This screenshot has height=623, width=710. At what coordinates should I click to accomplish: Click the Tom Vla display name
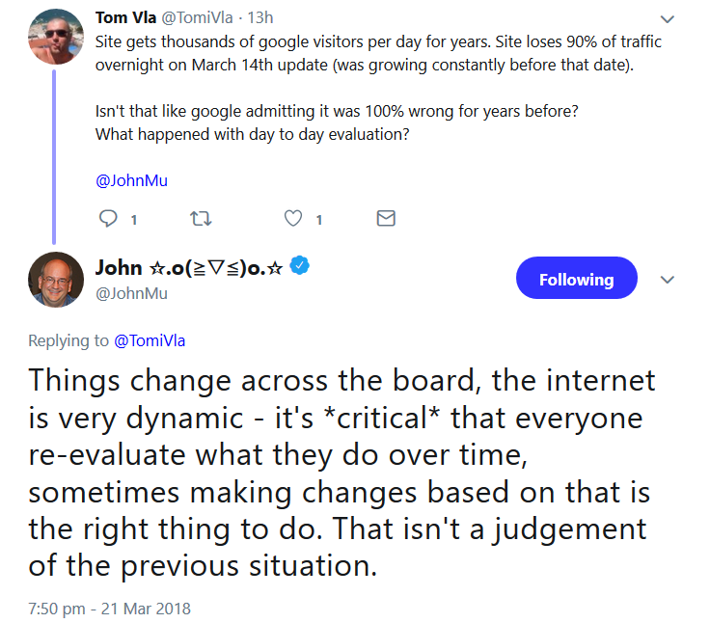pos(123,18)
